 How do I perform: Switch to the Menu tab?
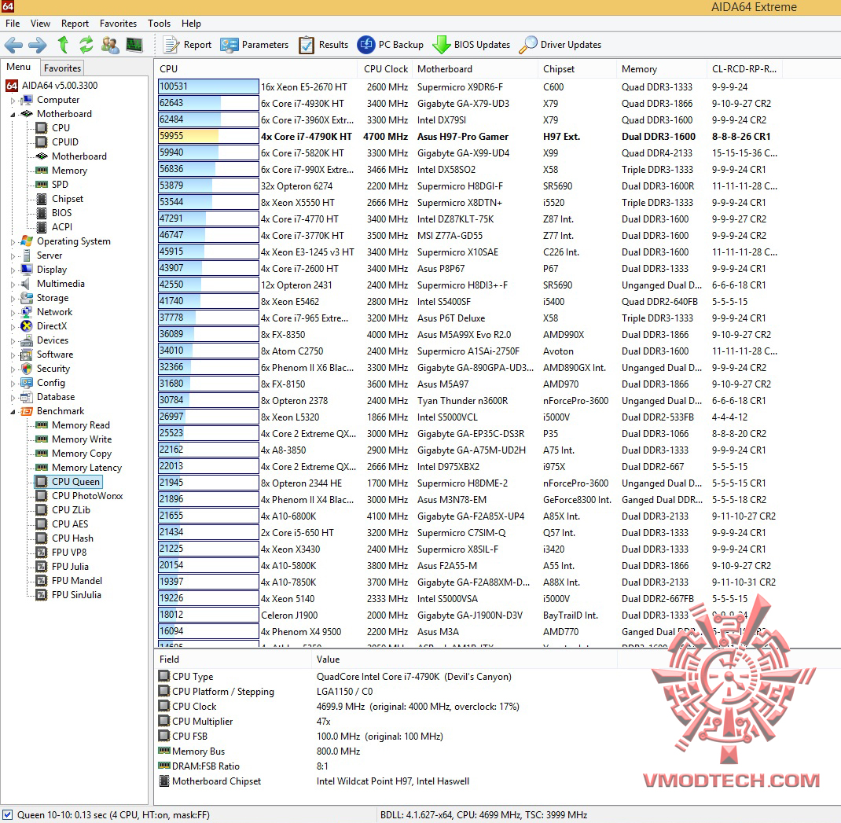[x=18, y=67]
